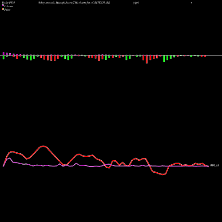Select the 'Volume' legend label
Image resolution: width=222 pixels, height=222 pixels.
[x=8, y=6]
